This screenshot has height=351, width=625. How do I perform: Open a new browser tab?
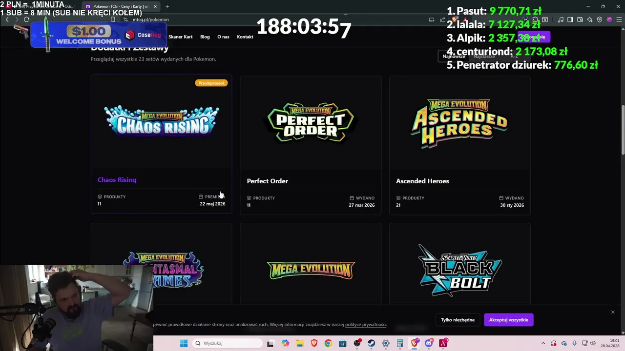167,6
